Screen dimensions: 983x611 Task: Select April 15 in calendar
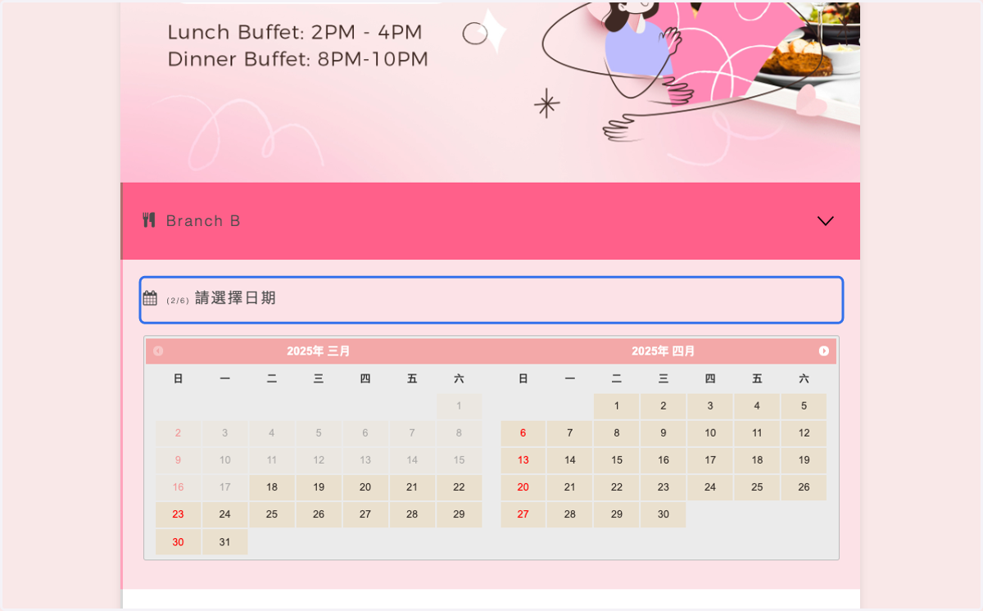[617, 460]
